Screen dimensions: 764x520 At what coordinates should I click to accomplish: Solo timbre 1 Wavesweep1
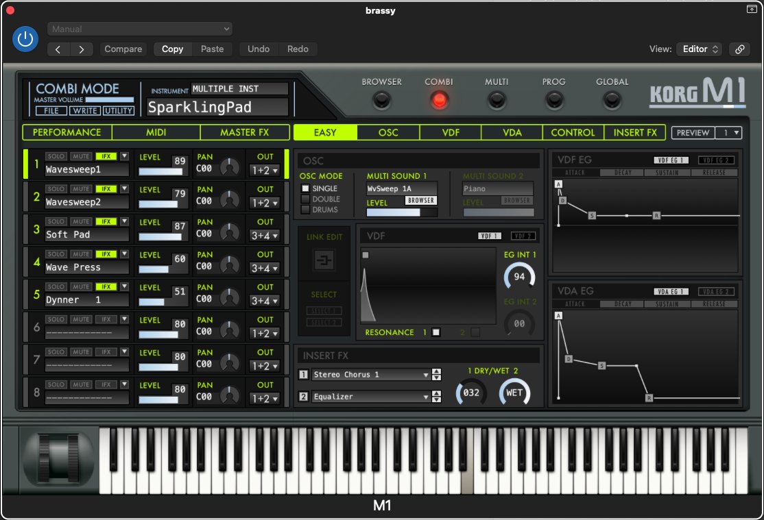click(x=56, y=156)
